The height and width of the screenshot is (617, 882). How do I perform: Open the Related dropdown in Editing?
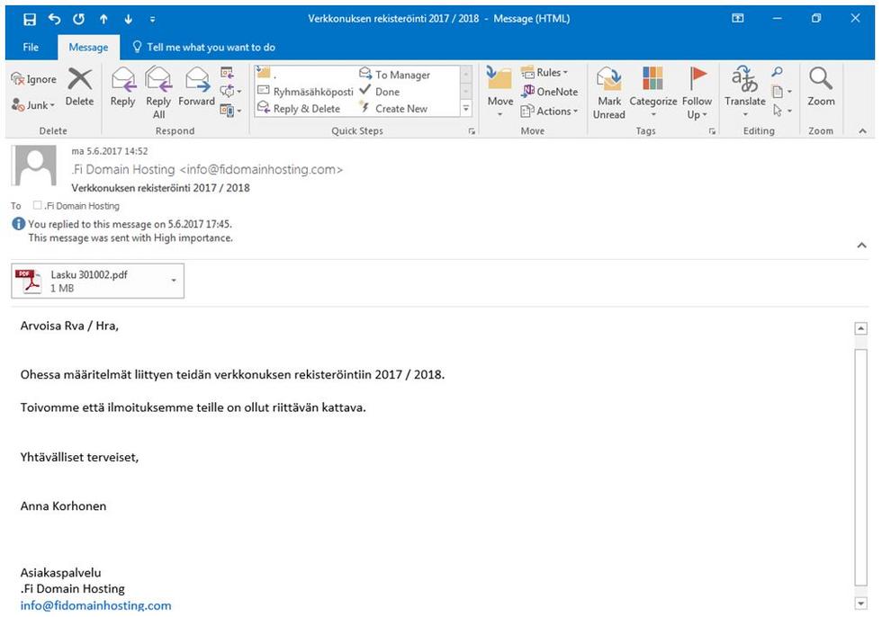781,91
